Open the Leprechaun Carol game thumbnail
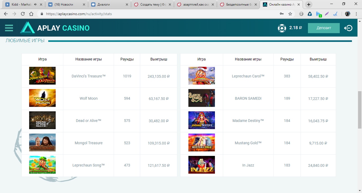The image size is (362, 193). coord(202,76)
